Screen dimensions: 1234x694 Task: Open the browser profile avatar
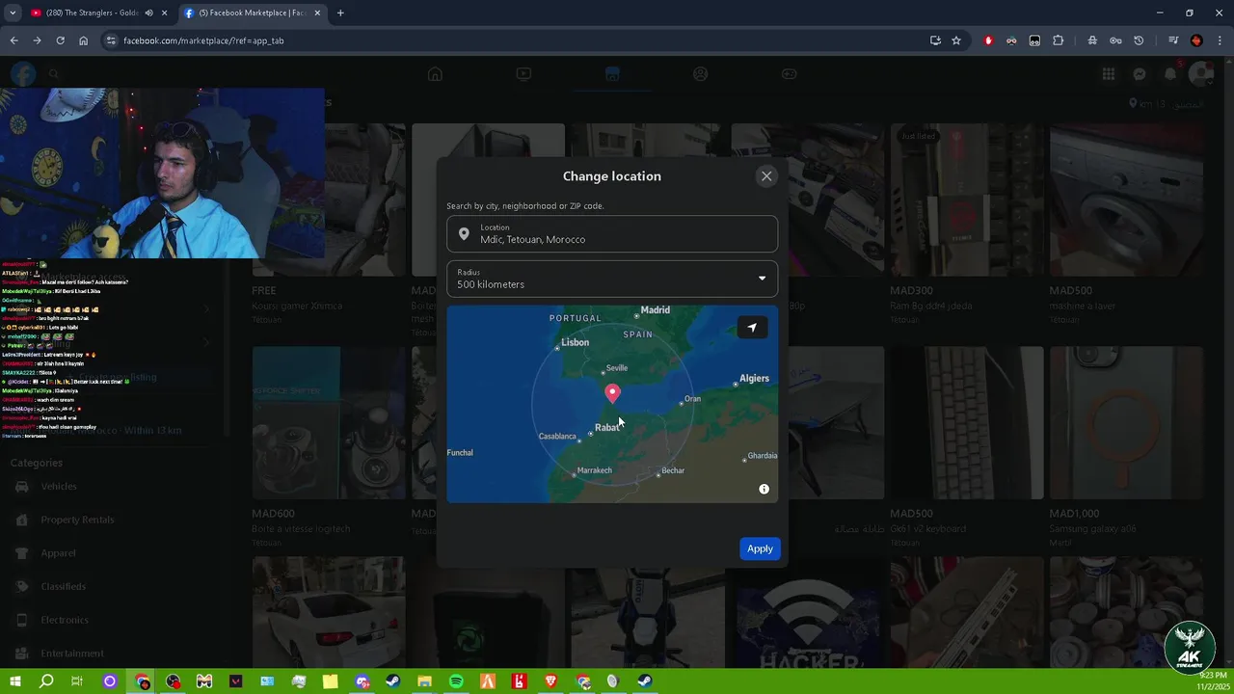tap(1196, 40)
